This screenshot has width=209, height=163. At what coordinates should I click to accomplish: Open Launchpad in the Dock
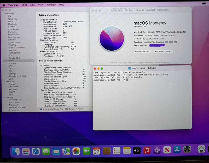(26, 151)
